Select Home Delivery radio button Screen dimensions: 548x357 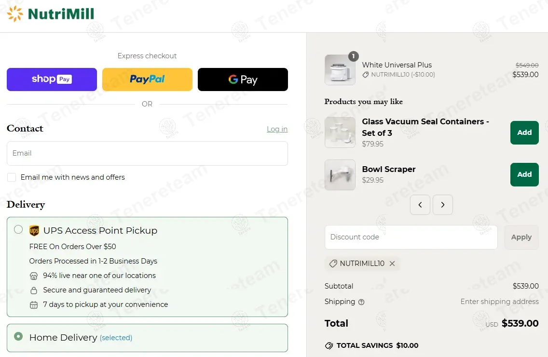18,336
